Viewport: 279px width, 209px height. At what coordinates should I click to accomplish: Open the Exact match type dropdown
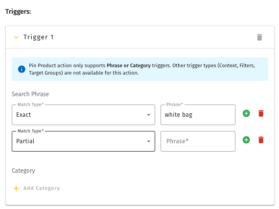pos(83,115)
